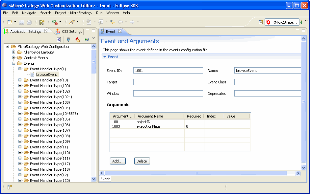This screenshot has height=194, width=310.
Task: Select the executionFlags argument row
Action: click(180, 126)
